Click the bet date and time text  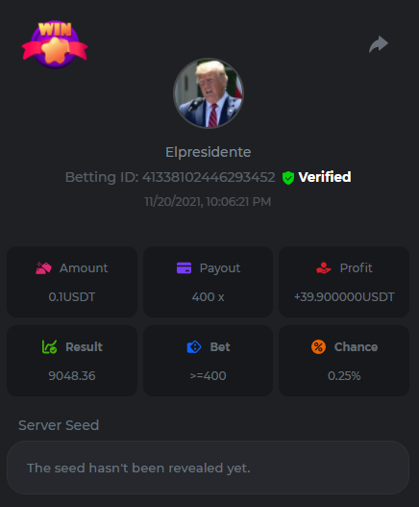[208, 202]
